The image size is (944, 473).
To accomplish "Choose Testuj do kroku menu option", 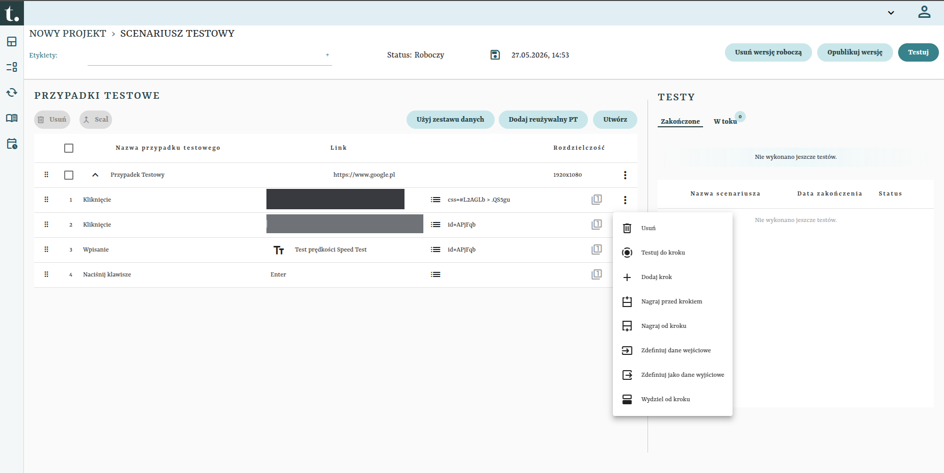I will coord(672,253).
